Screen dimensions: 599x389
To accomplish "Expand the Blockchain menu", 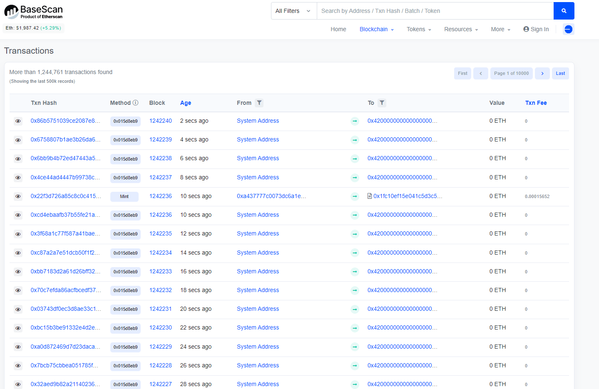I will point(377,29).
